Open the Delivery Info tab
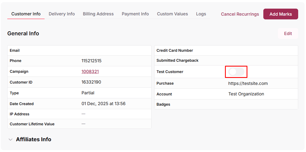Image resolution: width=306 pixels, height=152 pixels. point(62,14)
